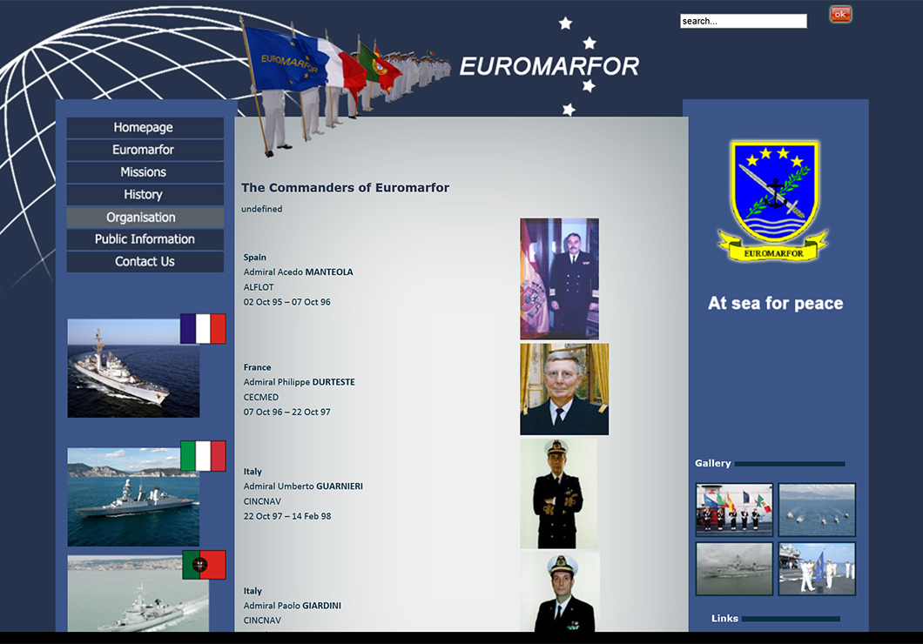Click the name Admiral Acedo MANTEOLA
Viewport: 923px width, 644px height.
299,272
